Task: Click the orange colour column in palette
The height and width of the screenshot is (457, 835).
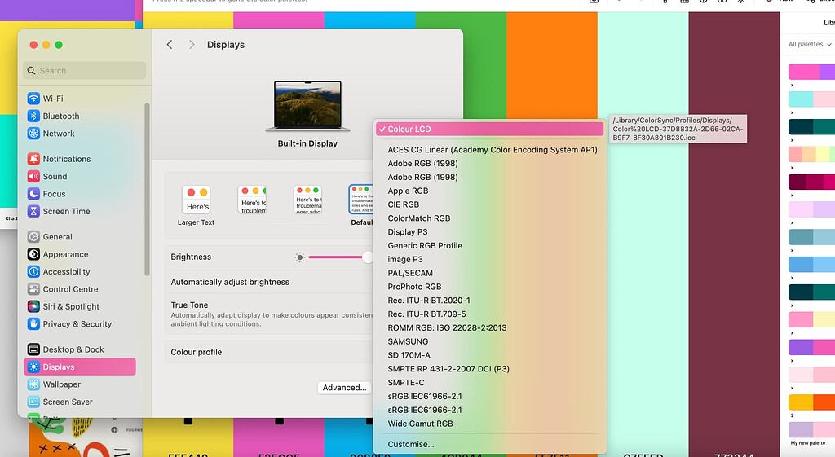Action: pyautogui.click(x=552, y=65)
